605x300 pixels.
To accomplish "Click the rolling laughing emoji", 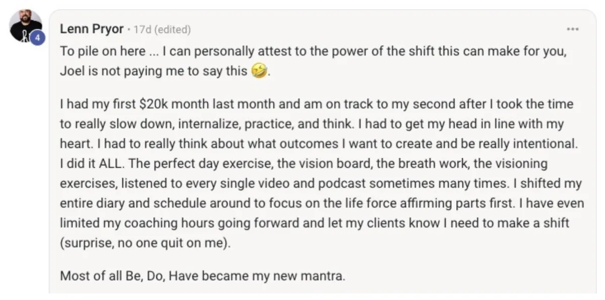I will pos(258,71).
